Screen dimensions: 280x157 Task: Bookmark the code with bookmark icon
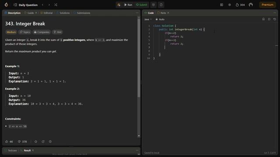pos(263,19)
